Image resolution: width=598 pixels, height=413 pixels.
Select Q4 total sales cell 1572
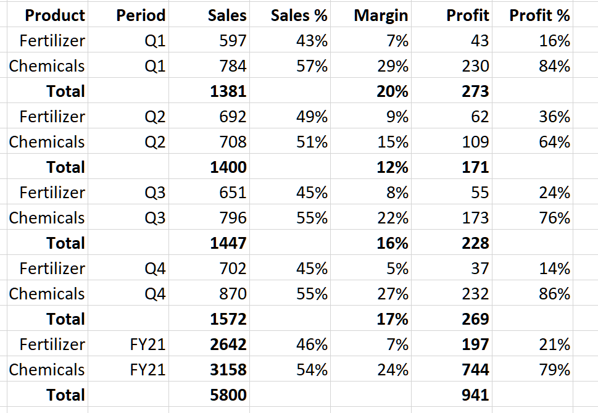[x=228, y=319]
